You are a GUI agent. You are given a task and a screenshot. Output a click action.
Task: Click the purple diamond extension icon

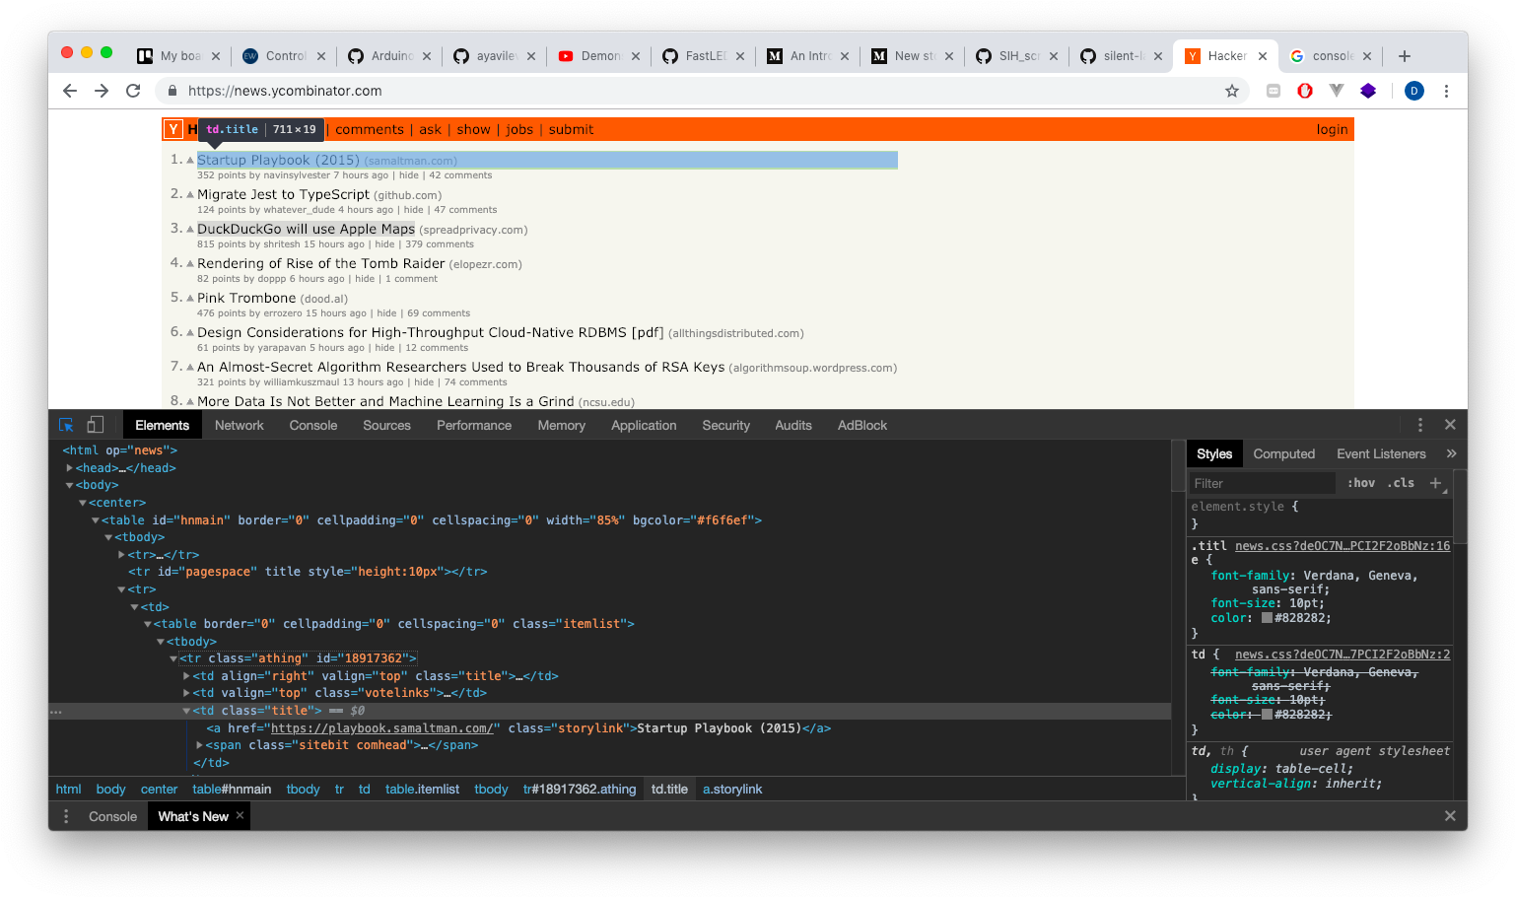[1368, 91]
